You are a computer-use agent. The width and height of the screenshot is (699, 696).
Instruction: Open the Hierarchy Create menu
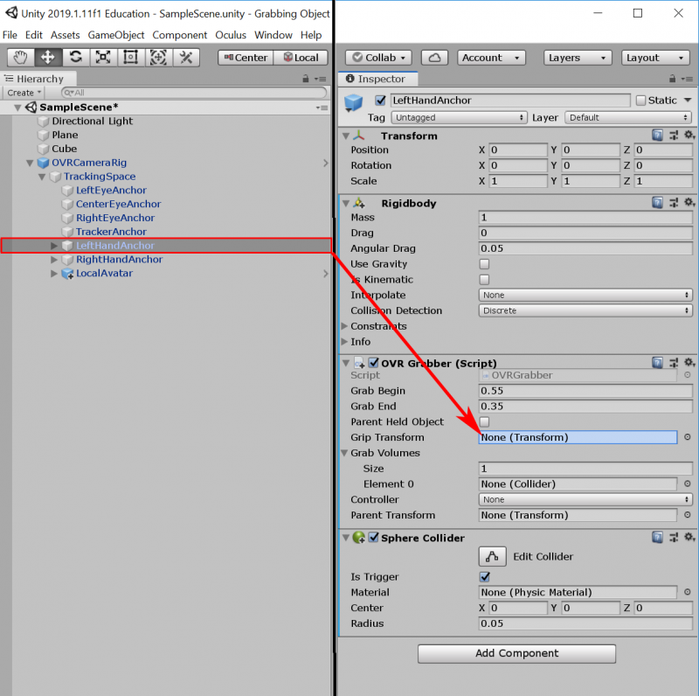[24, 93]
